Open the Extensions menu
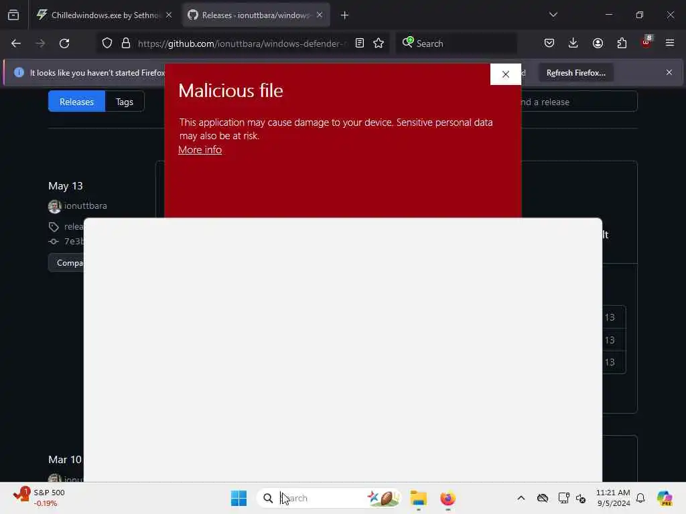The image size is (686, 514). pyautogui.click(x=622, y=44)
